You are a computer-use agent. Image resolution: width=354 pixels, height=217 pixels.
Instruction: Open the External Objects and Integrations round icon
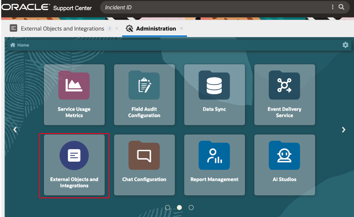click(74, 156)
